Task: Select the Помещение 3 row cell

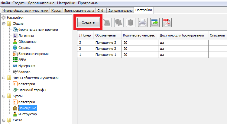Action: 108,43
